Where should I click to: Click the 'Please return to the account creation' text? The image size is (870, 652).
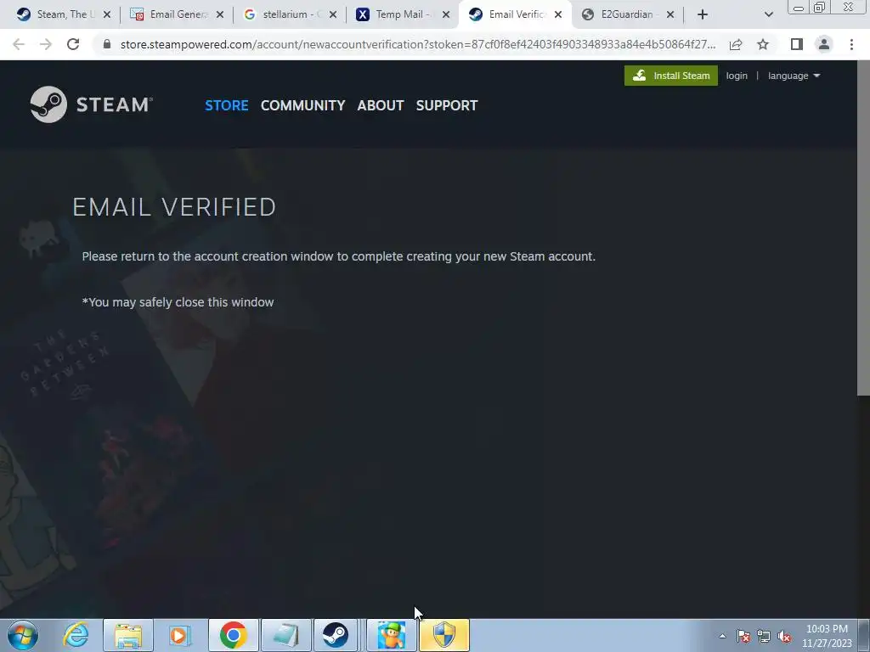click(x=338, y=256)
